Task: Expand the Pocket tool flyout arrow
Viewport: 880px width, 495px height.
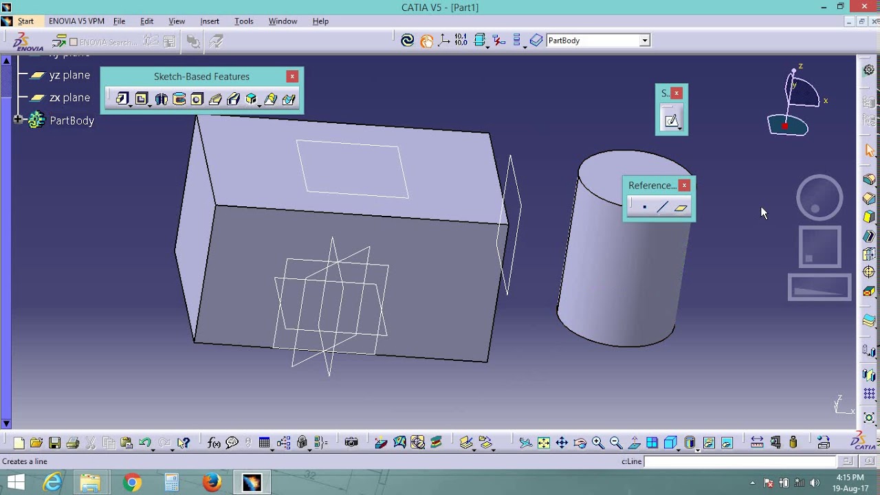Action: (149, 105)
